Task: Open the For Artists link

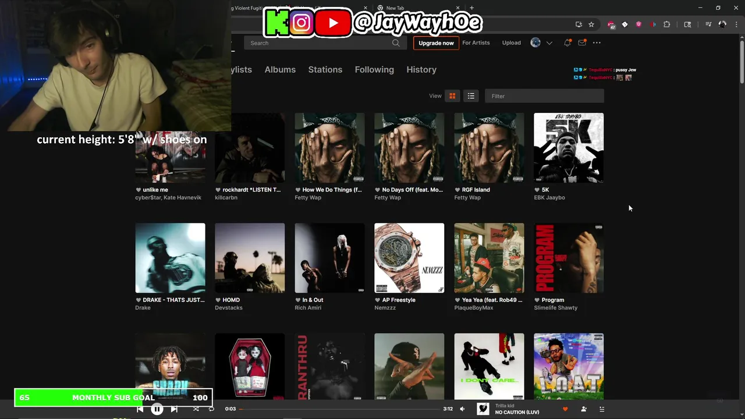Action: 476,42
